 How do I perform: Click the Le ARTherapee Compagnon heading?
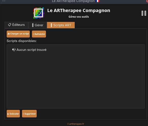point(79,10)
